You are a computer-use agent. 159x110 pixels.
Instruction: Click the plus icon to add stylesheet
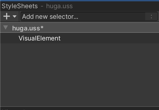[6, 17]
